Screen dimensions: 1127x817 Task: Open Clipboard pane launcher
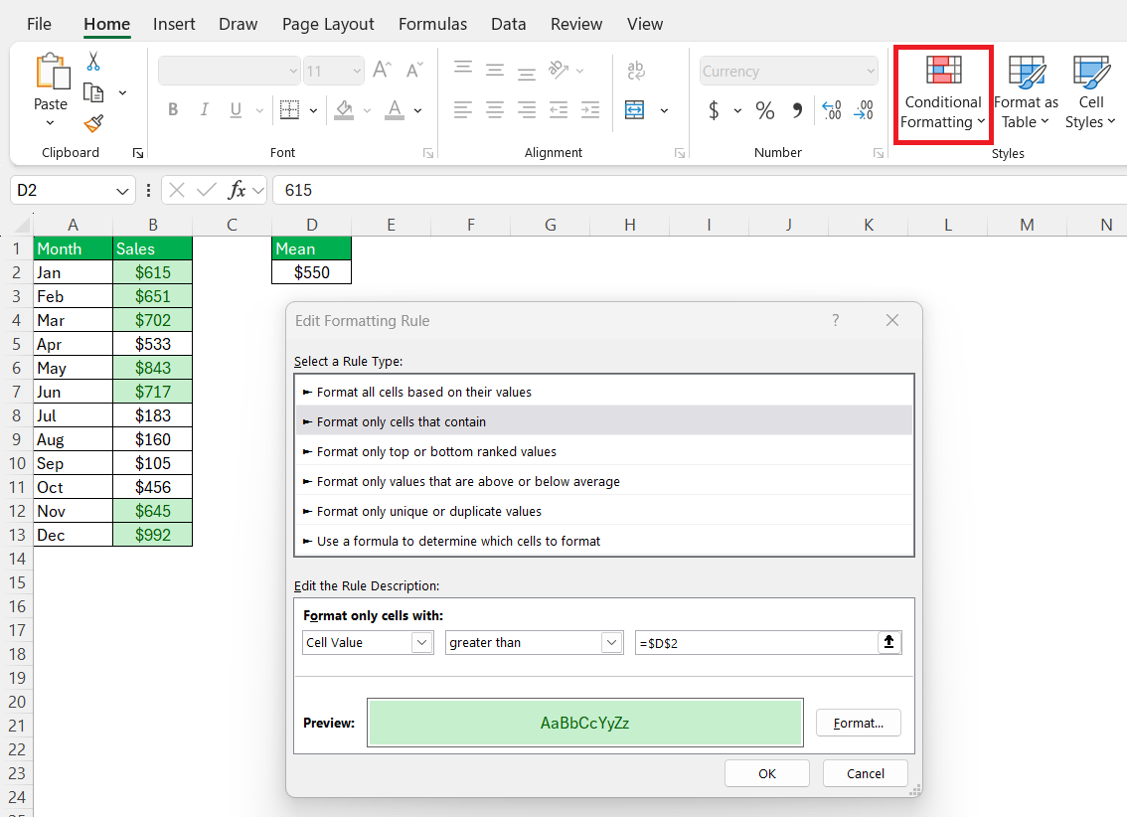(x=138, y=153)
